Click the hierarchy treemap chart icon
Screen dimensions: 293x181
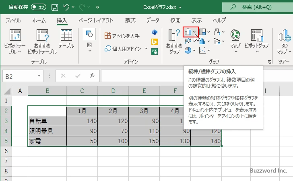[x=202, y=32]
